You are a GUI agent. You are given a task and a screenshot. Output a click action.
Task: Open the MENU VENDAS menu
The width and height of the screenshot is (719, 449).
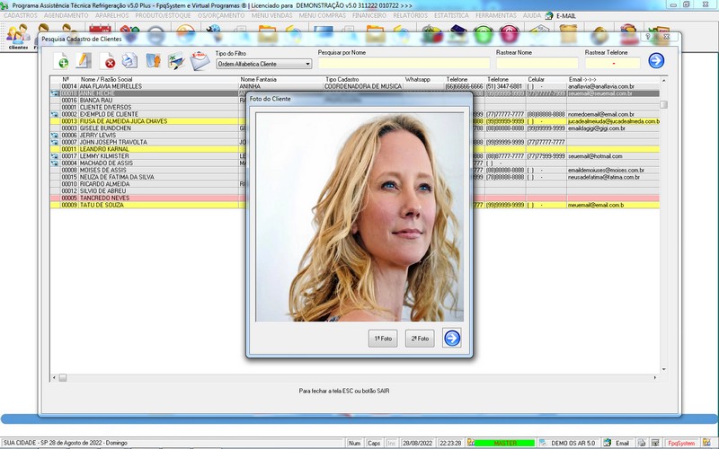tap(272, 15)
